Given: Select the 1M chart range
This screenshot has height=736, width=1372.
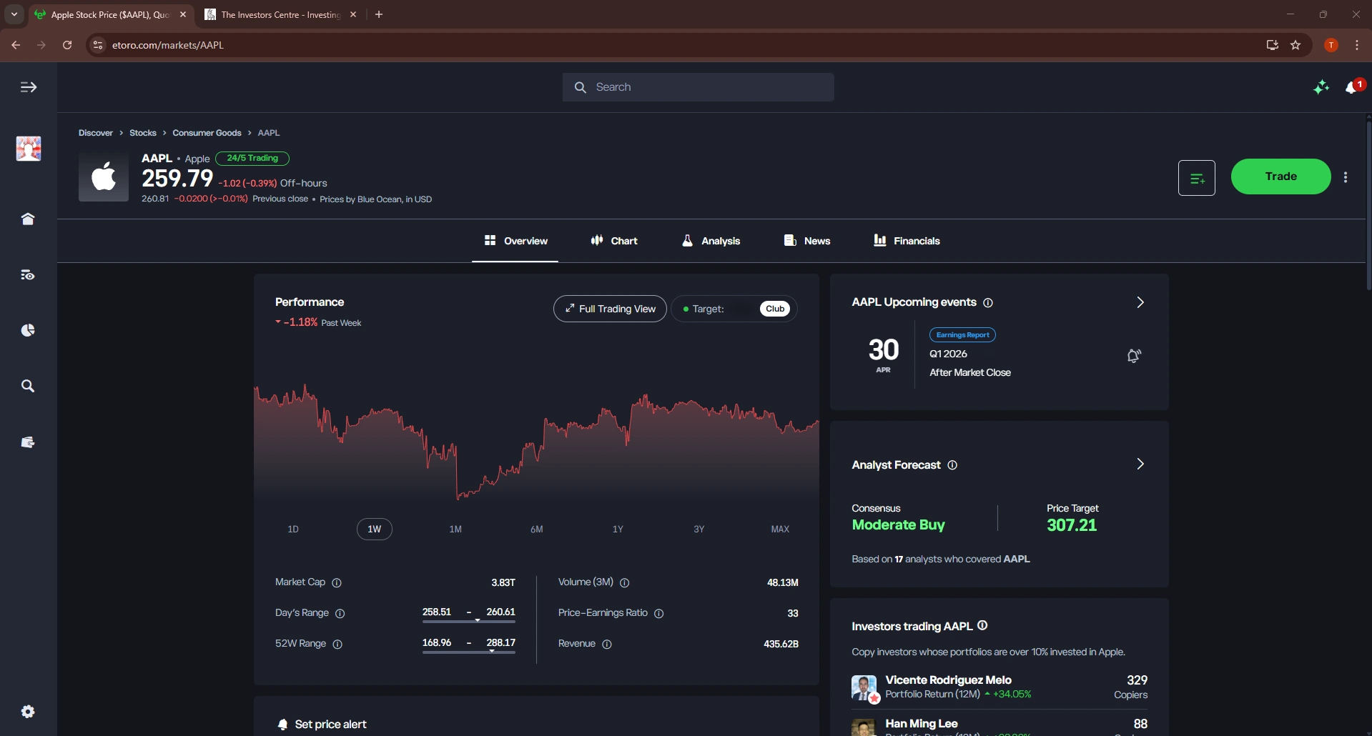Looking at the screenshot, I should click(455, 529).
